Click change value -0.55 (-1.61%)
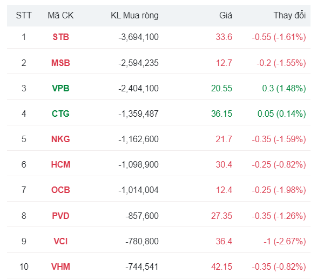317x280 pixels. 279,37
